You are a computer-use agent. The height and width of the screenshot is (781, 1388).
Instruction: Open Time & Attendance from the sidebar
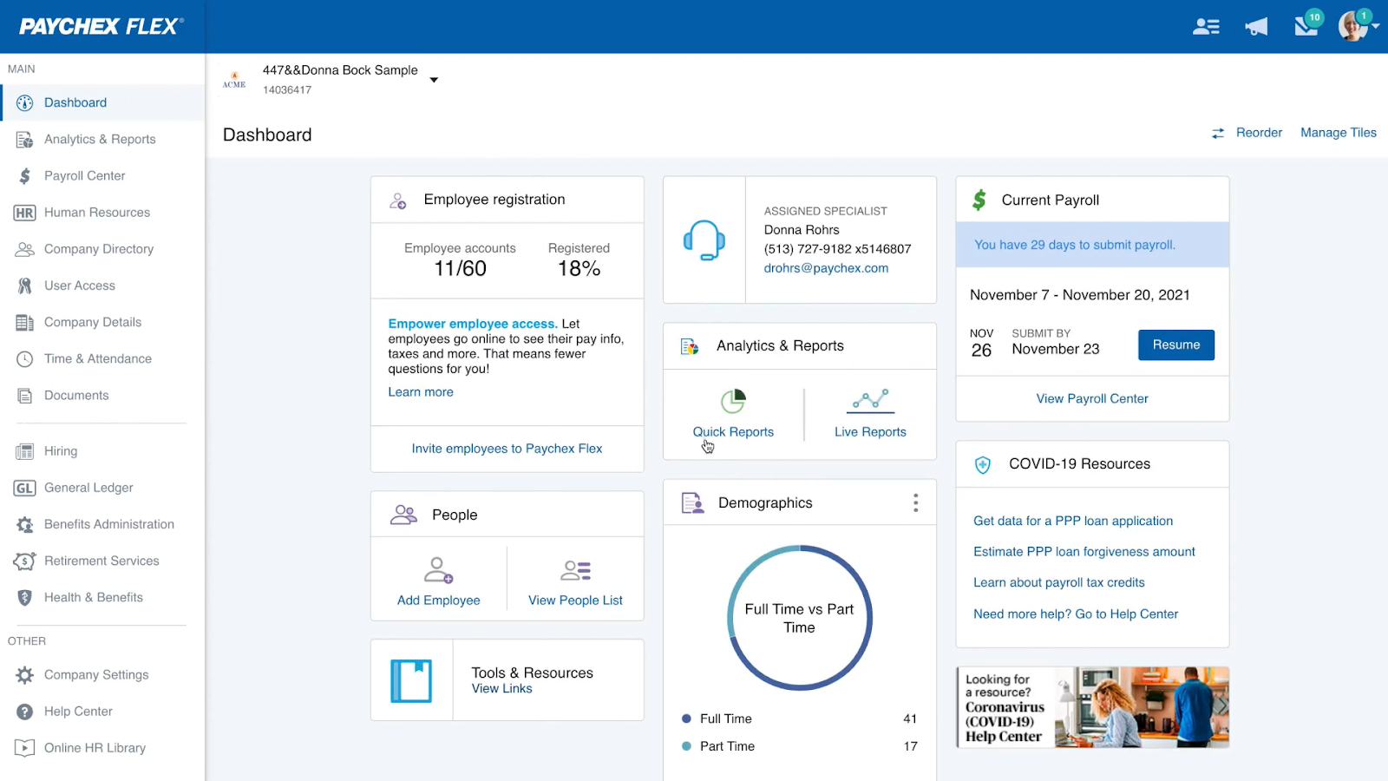(24, 358)
